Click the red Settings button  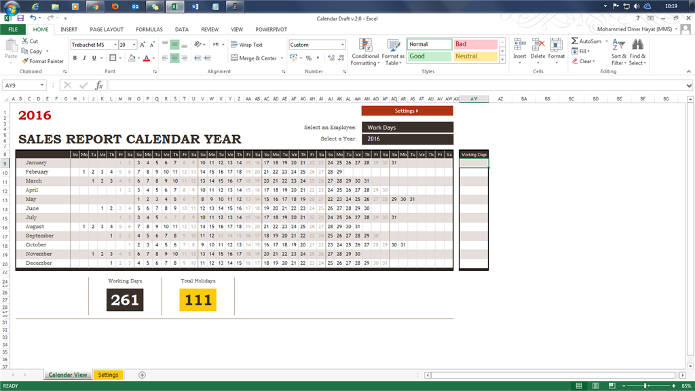(x=407, y=111)
